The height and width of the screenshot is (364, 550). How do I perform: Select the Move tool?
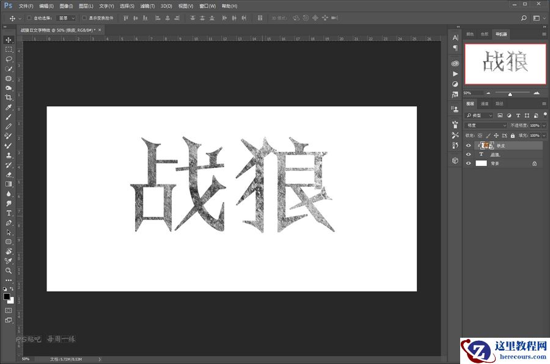coord(9,42)
